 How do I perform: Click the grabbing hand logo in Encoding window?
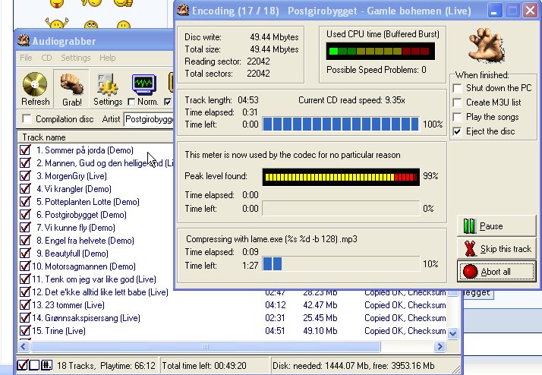point(487,46)
